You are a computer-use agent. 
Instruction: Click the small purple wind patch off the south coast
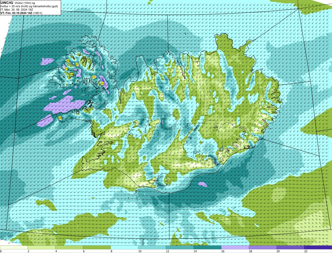coord(203,184)
